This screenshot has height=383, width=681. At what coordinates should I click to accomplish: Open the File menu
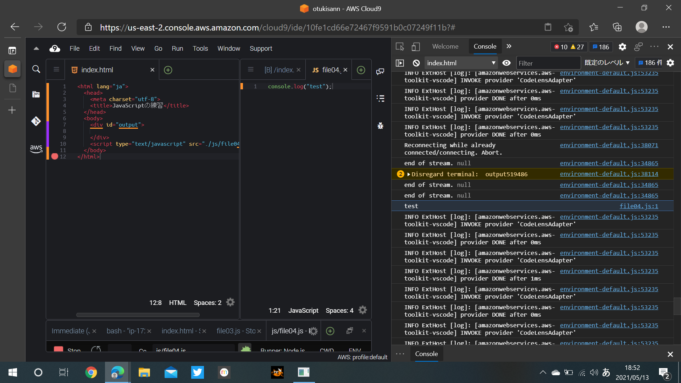coord(74,49)
